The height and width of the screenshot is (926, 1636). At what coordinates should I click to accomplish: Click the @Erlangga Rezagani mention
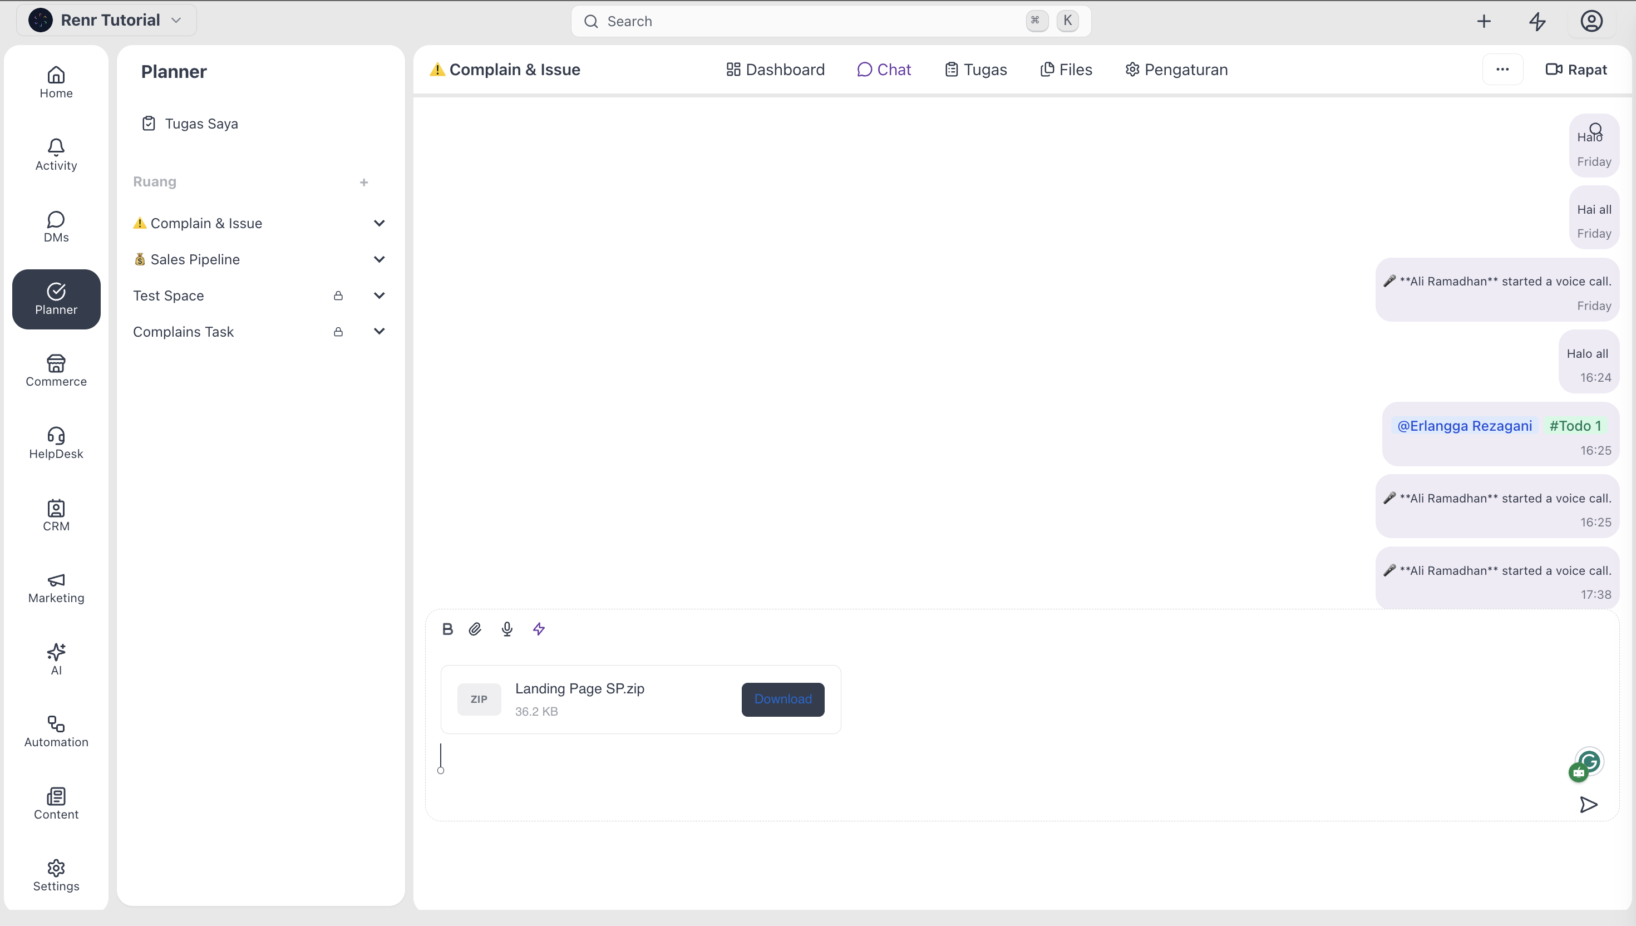1464,426
